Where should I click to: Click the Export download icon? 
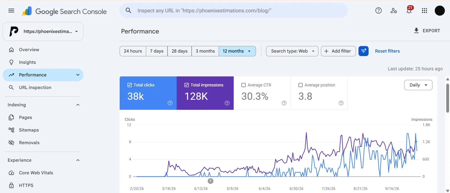pos(416,31)
